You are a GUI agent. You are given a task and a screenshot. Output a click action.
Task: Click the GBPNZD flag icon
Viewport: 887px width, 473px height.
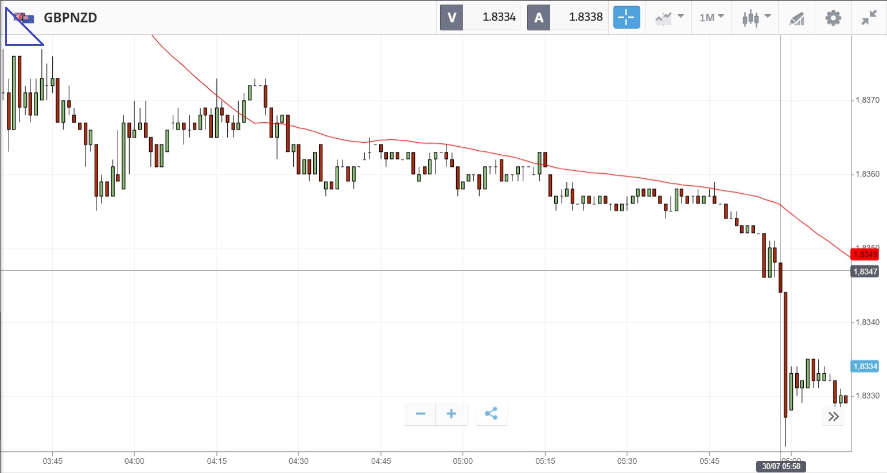pos(24,18)
